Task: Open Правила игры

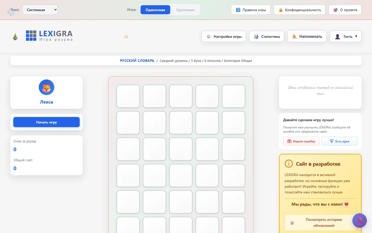Action: point(250,10)
